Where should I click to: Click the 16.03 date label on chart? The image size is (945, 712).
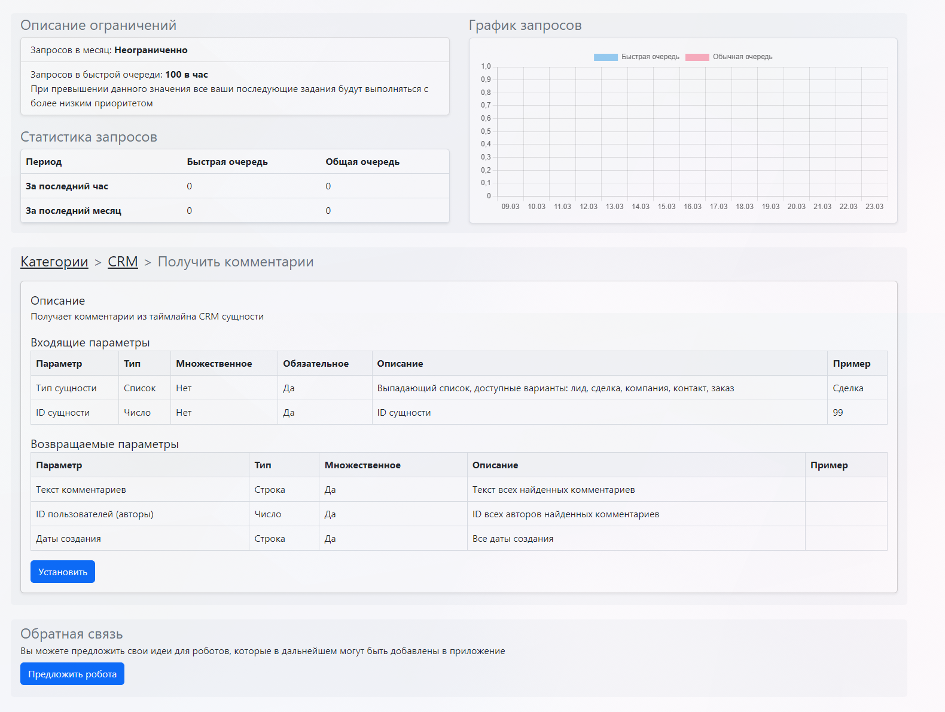pyautogui.click(x=693, y=207)
